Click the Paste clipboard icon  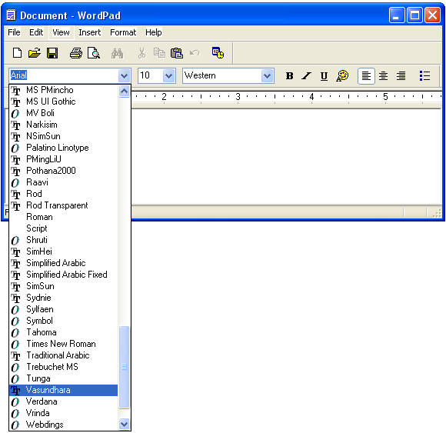pos(177,53)
